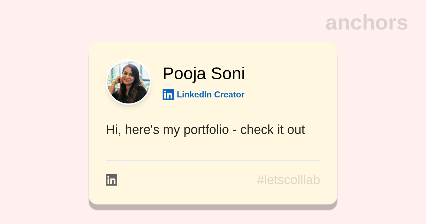Click the word "LinkedIn" in blue label
426x224 pixels.
click(194, 95)
